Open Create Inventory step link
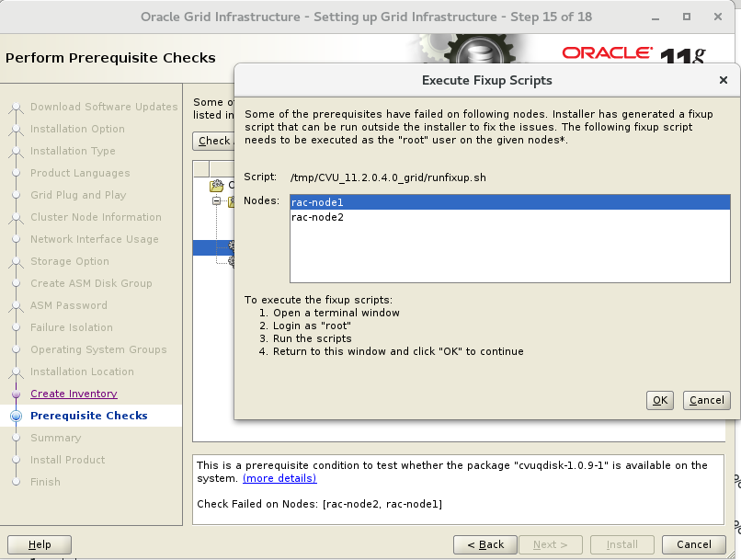 tap(74, 394)
